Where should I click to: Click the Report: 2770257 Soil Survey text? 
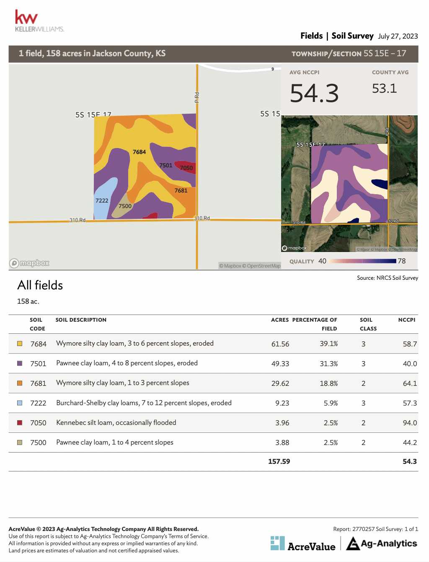point(375,529)
